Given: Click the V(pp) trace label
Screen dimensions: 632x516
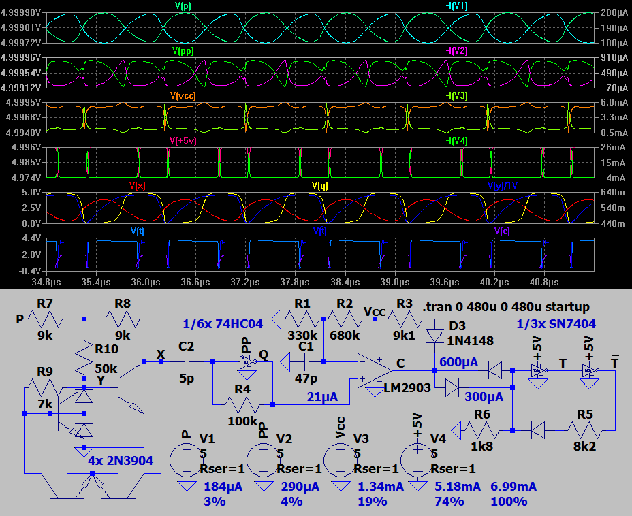Looking at the screenshot, I should 183,51.
